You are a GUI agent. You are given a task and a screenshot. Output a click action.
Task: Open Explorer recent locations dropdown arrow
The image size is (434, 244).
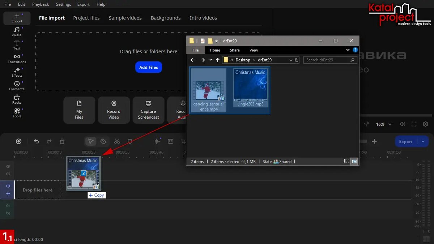tap(210, 60)
